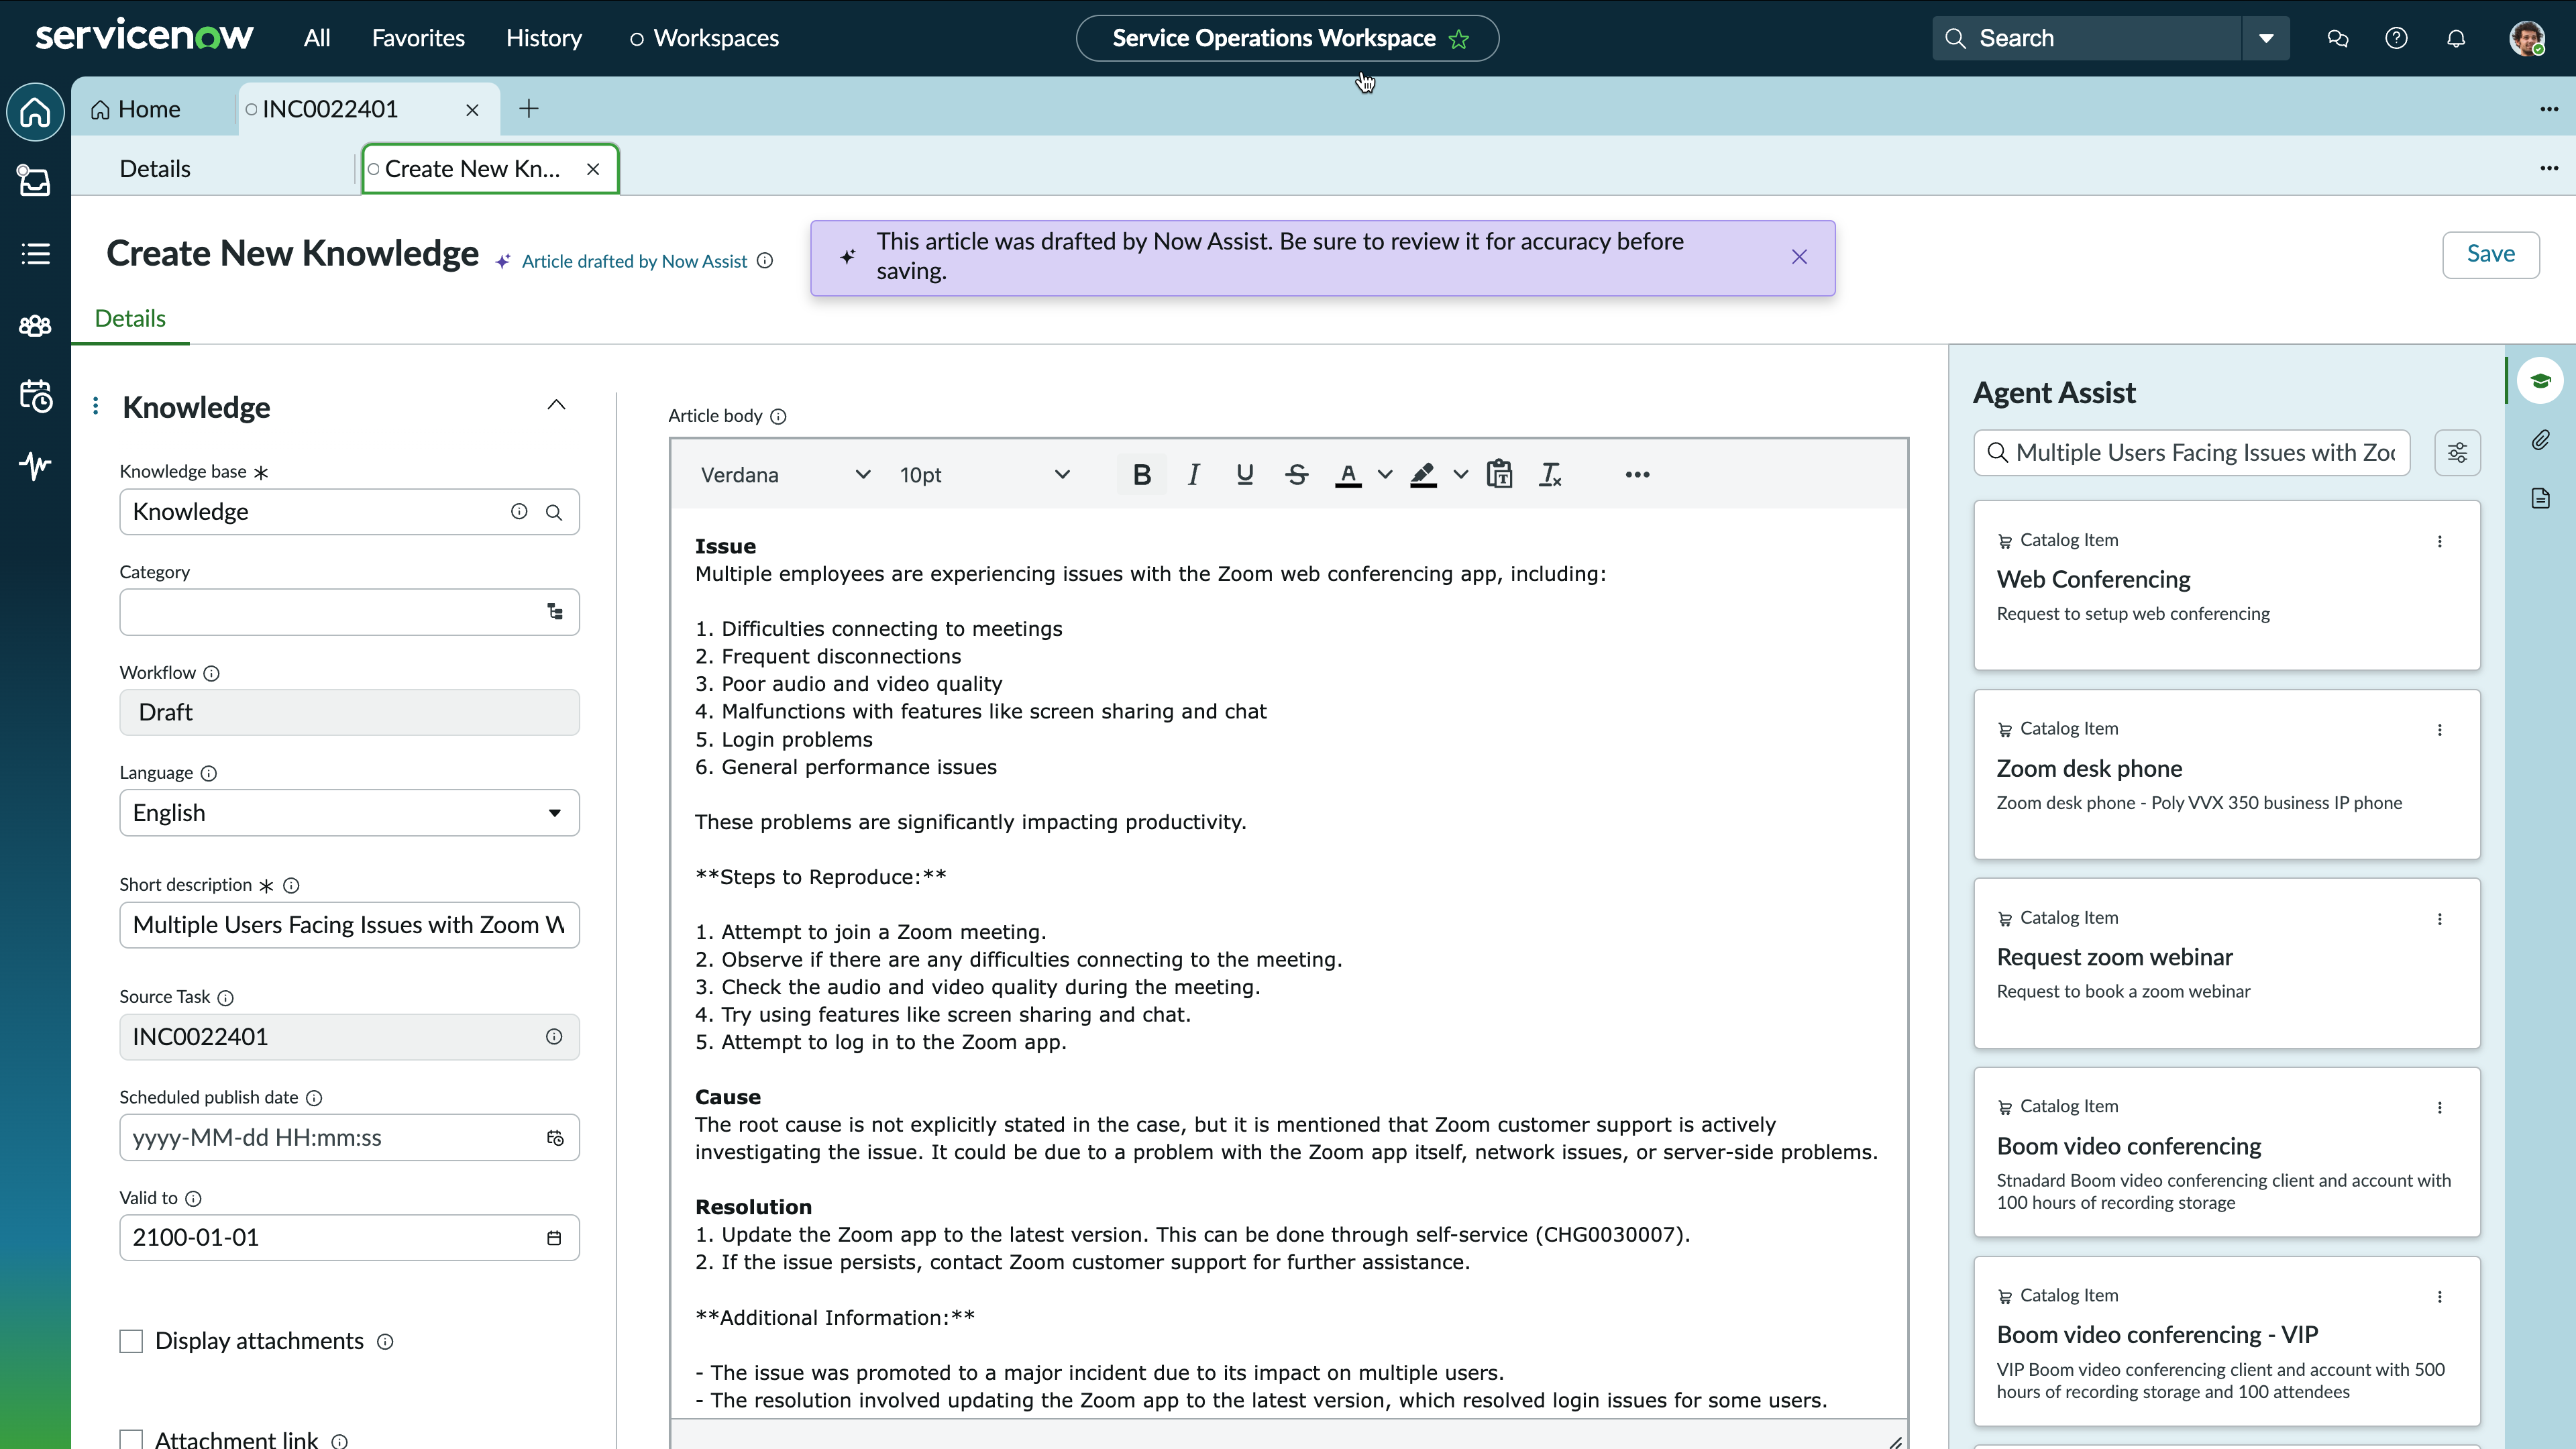This screenshot has height=1449, width=2576.
Task: Open Agent Assist filter settings icon
Action: (2457, 453)
